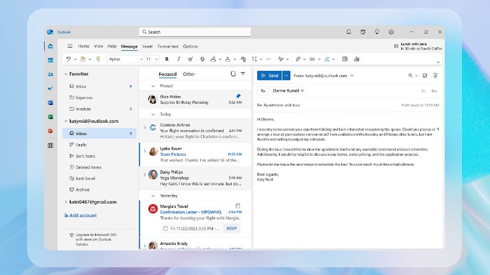Click the Undo arrow in the ribbon
The width and height of the screenshot is (490, 275).
tap(69, 59)
